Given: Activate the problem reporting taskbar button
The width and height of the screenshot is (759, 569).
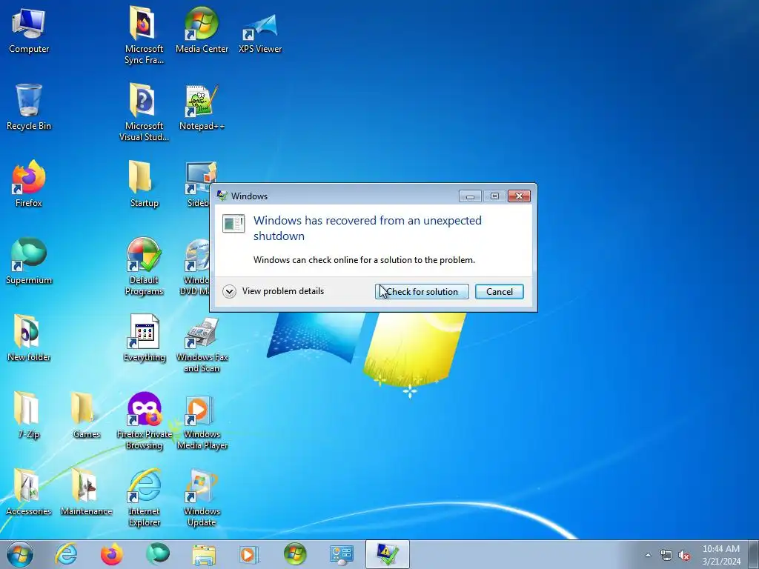Looking at the screenshot, I should [x=387, y=554].
